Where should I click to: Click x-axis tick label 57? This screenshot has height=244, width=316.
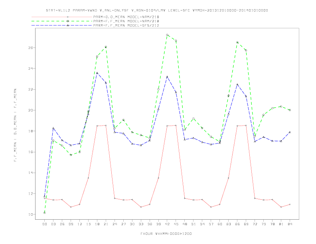tap(211, 224)
